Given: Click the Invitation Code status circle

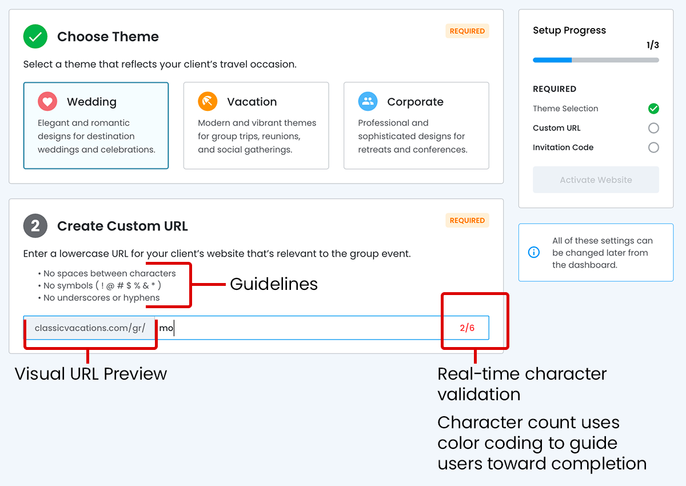Looking at the screenshot, I should [x=653, y=148].
